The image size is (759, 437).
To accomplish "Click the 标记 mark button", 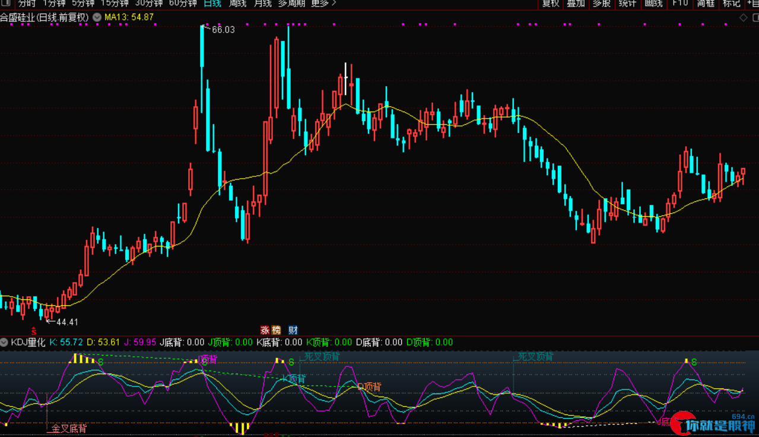I will [731, 3].
